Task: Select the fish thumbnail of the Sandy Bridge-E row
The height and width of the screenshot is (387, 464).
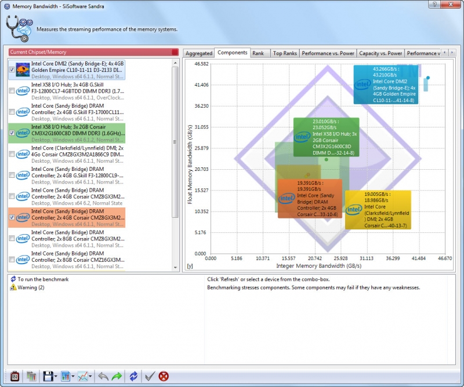Action: pos(23,70)
